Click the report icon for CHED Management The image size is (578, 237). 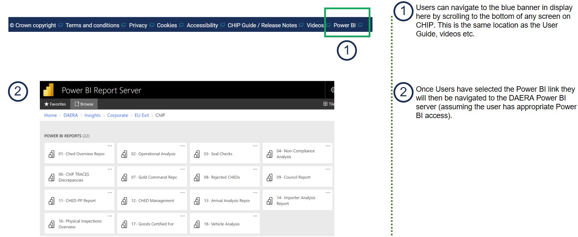(x=124, y=201)
